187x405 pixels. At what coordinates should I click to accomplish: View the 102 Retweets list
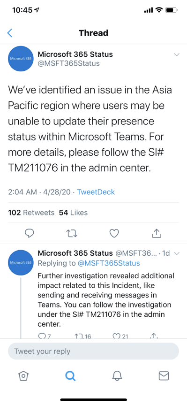[x=31, y=213]
